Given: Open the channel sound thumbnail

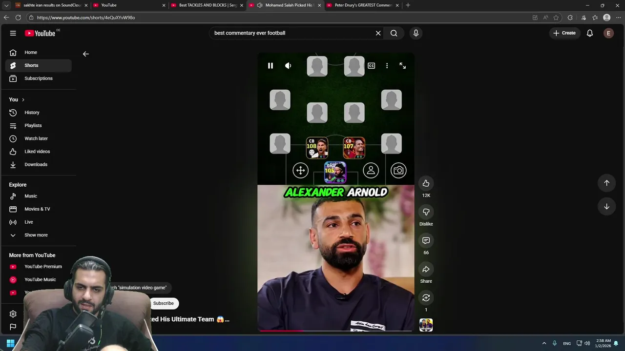Looking at the screenshot, I should pos(426,325).
